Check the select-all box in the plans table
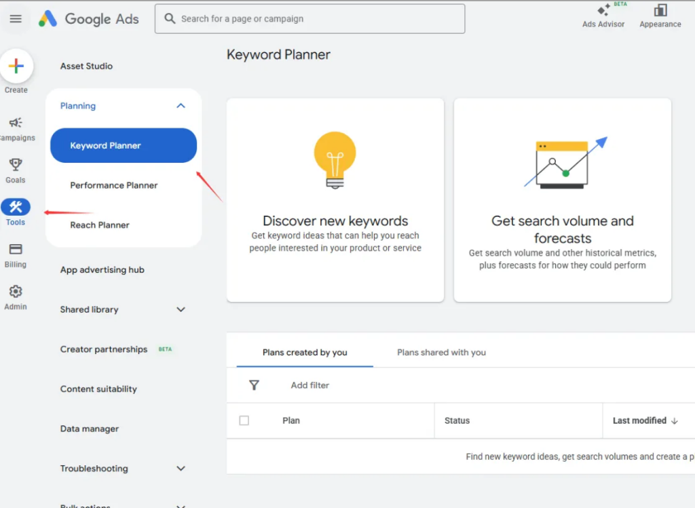695x508 pixels. tap(242, 420)
